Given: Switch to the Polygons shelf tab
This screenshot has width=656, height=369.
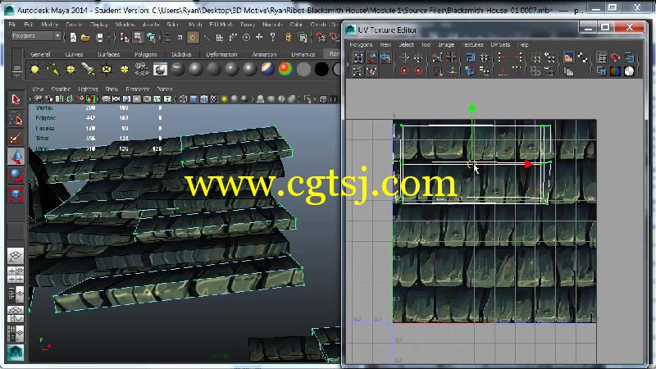Looking at the screenshot, I should click(146, 54).
